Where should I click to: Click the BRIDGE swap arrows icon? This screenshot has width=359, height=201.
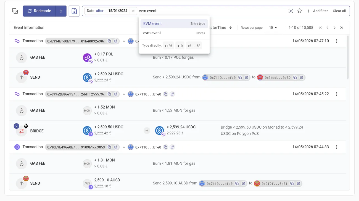click(x=22, y=131)
